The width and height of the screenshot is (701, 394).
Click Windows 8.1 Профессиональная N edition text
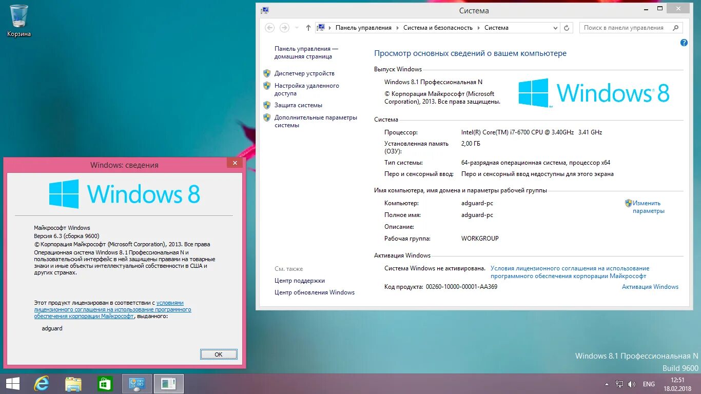433,82
